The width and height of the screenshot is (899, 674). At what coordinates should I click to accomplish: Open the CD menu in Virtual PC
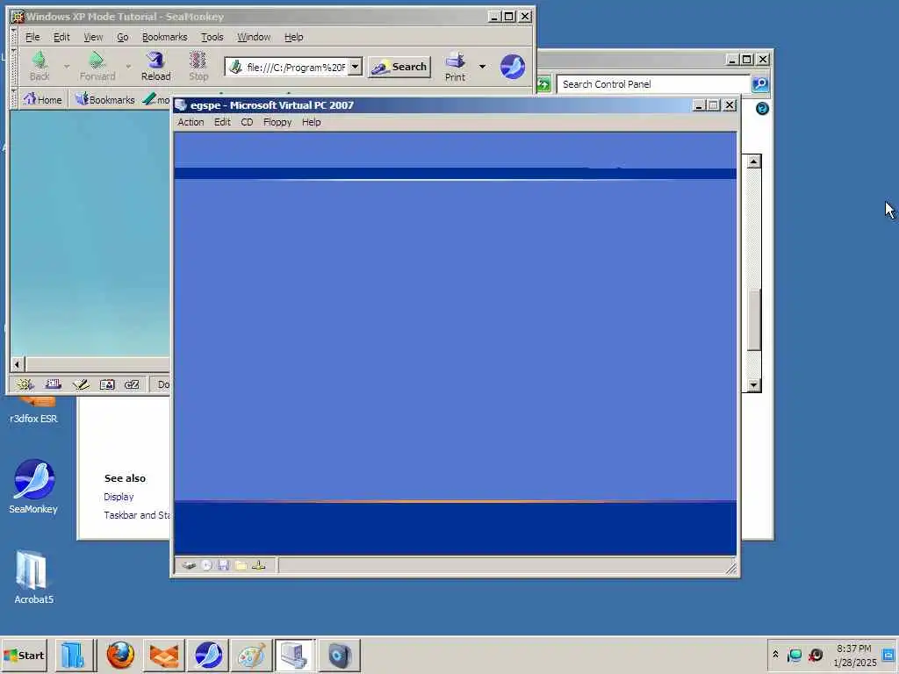click(247, 122)
